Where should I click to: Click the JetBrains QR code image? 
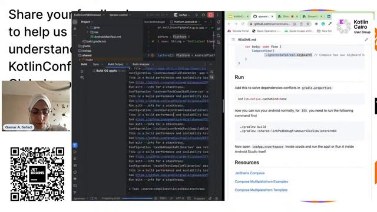tap(37, 174)
